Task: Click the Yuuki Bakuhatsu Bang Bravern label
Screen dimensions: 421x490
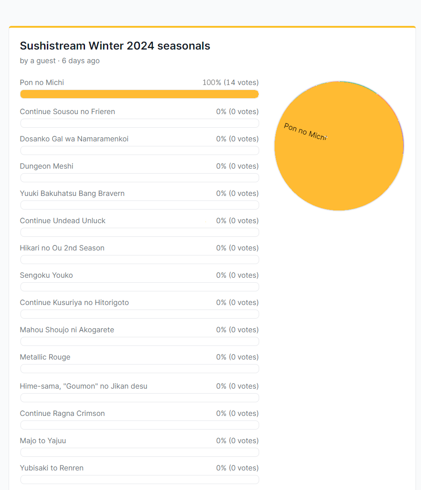Action: pyautogui.click(x=72, y=194)
